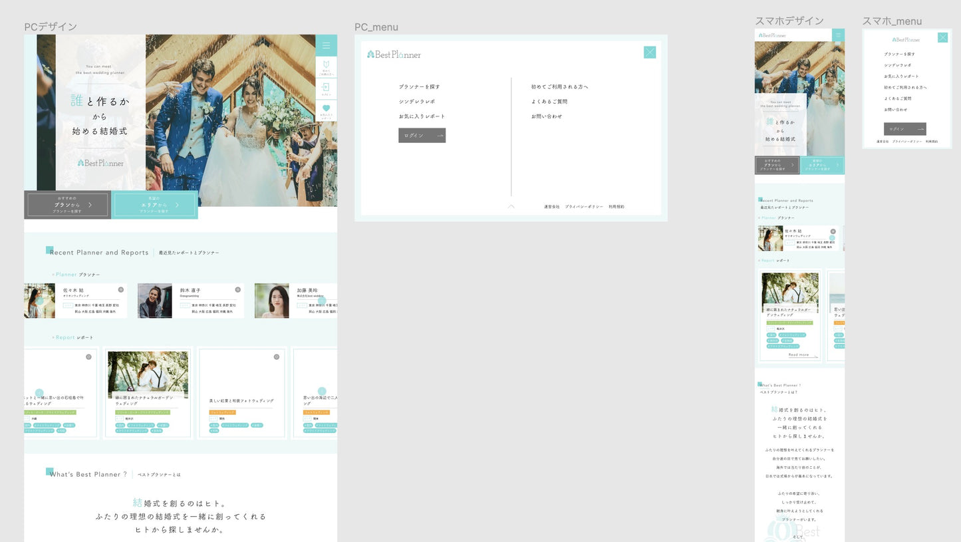Viewport: 961px width, 542px height.
Task: Tap hamburger menu icon on スマホデザイン
Action: point(838,35)
